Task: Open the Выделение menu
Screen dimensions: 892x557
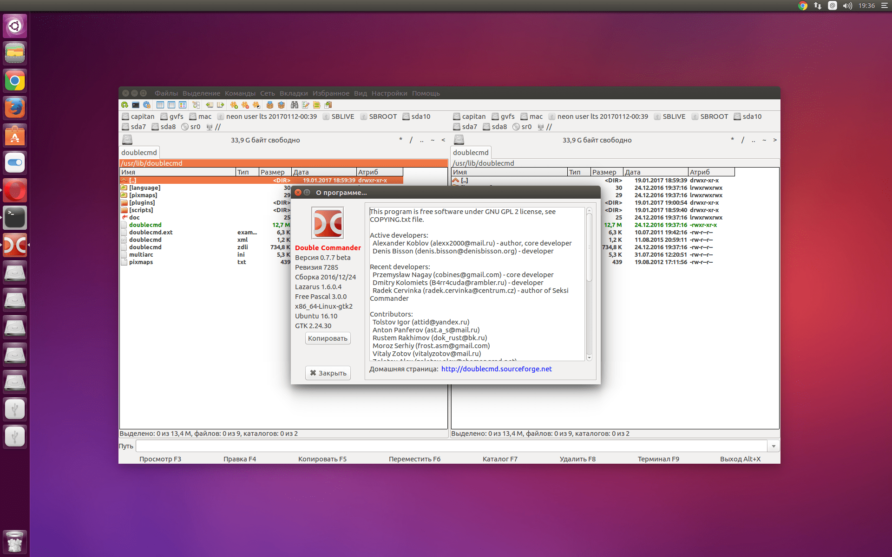Action: pyautogui.click(x=201, y=93)
